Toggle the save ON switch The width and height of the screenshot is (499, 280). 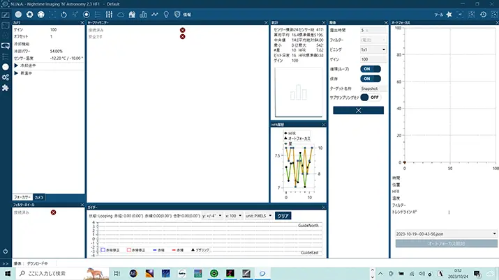pyautogui.click(x=371, y=79)
